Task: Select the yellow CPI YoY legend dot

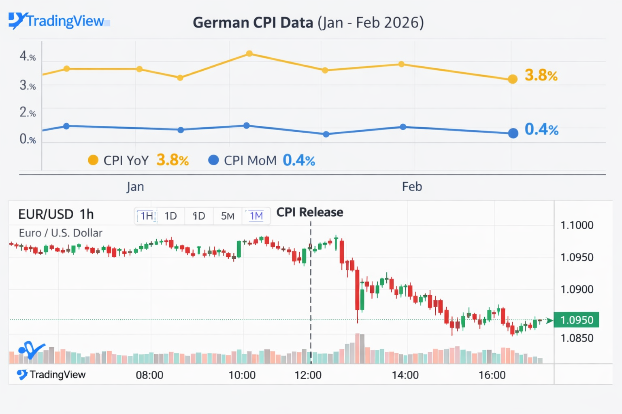Action: tap(93, 160)
